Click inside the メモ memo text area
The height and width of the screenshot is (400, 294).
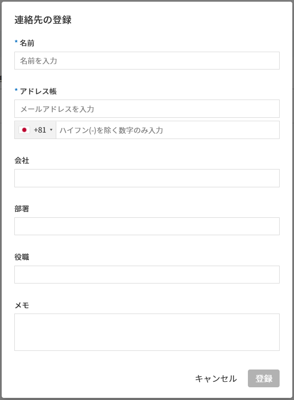[x=147, y=332]
